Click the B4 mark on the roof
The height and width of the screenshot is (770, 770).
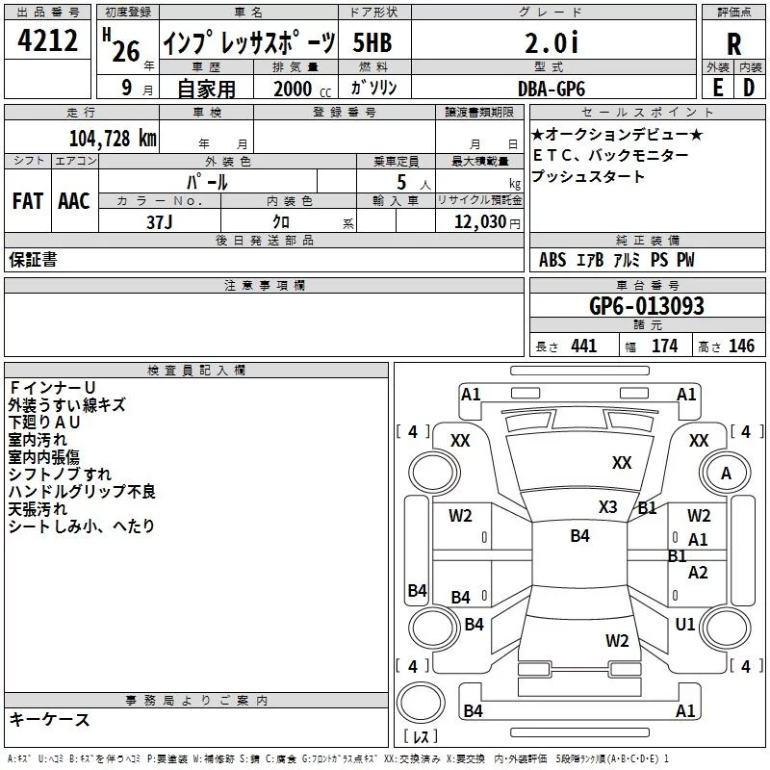point(580,536)
